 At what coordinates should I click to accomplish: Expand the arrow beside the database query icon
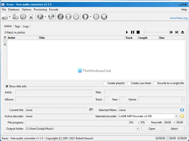coord(45,17)
